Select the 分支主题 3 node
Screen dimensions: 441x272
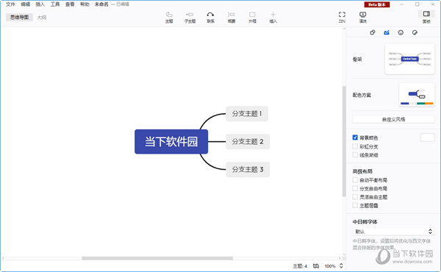[x=248, y=169]
